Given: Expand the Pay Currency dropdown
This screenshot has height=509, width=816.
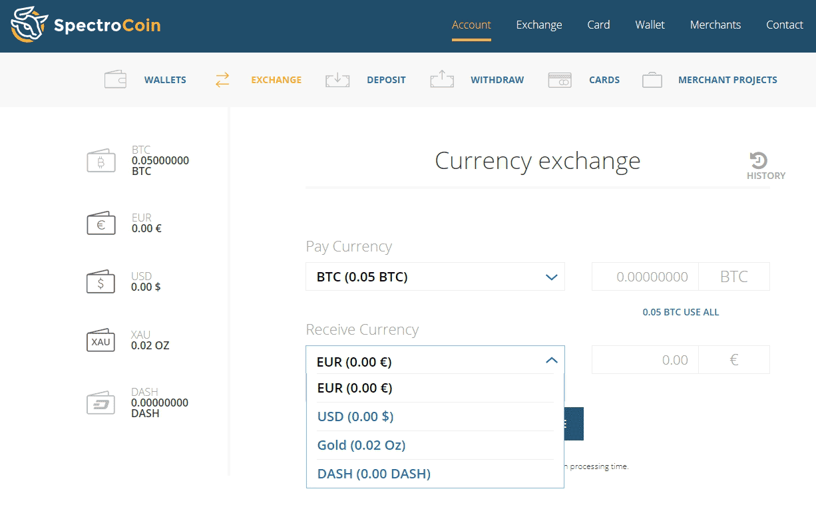Looking at the screenshot, I should pyautogui.click(x=435, y=277).
